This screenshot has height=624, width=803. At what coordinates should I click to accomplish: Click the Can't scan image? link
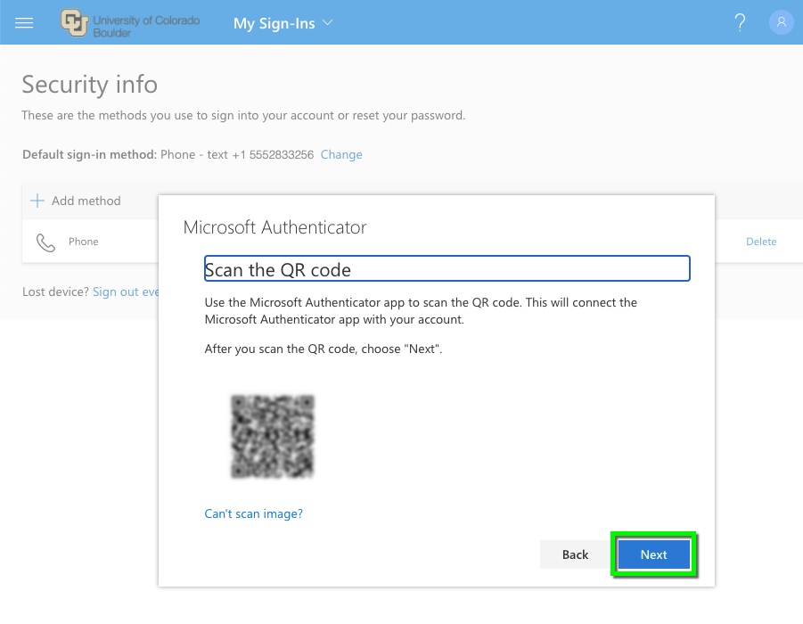tap(253, 513)
